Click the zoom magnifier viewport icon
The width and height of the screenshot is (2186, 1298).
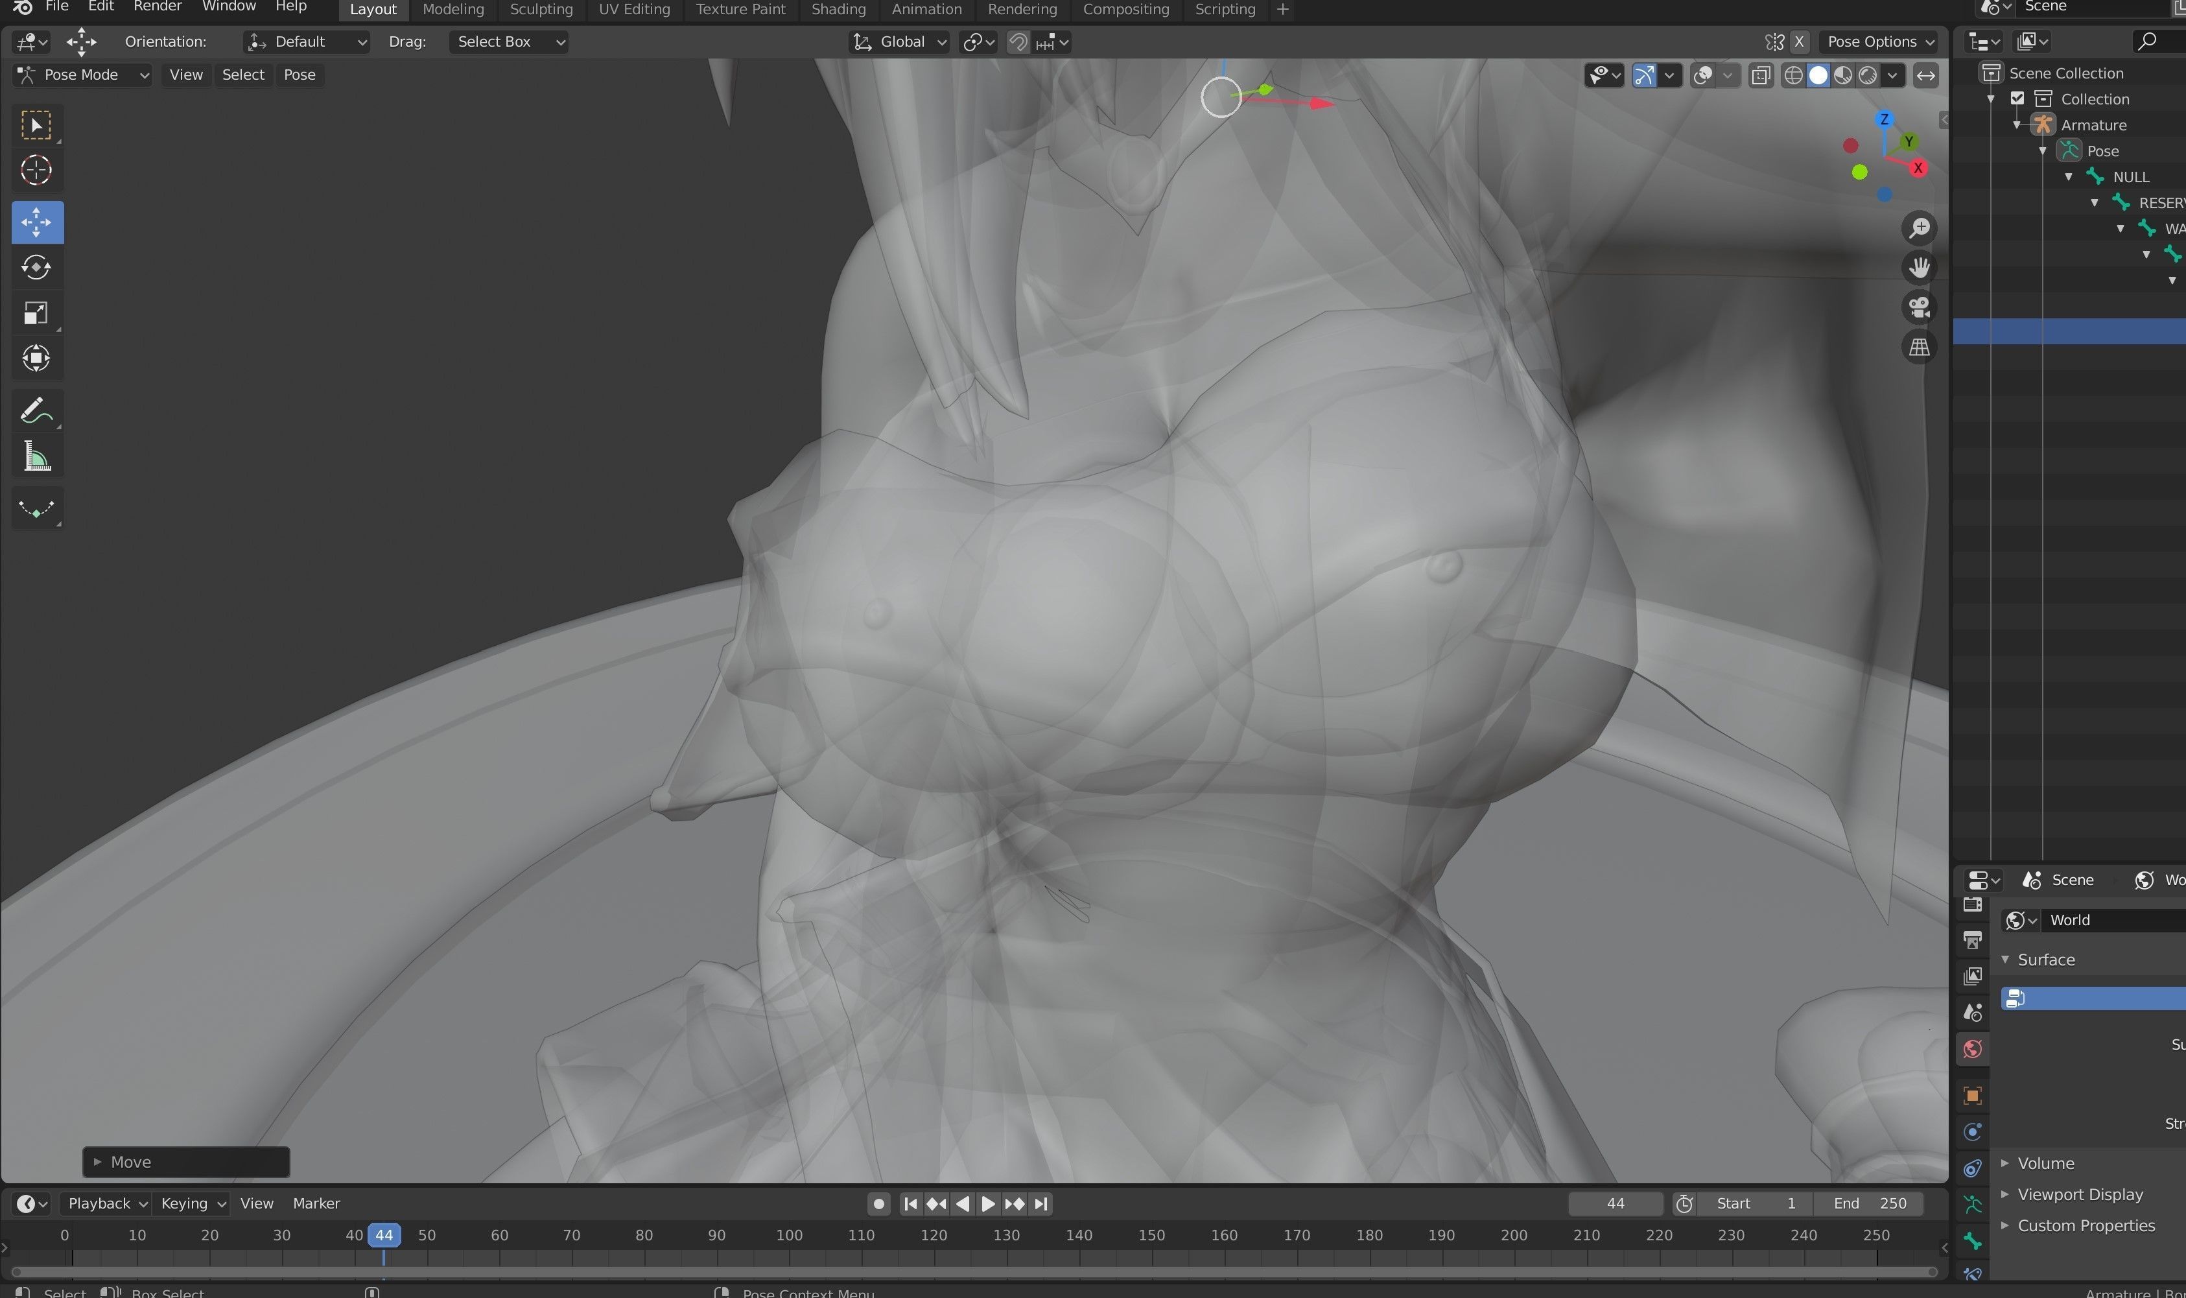tap(1918, 228)
